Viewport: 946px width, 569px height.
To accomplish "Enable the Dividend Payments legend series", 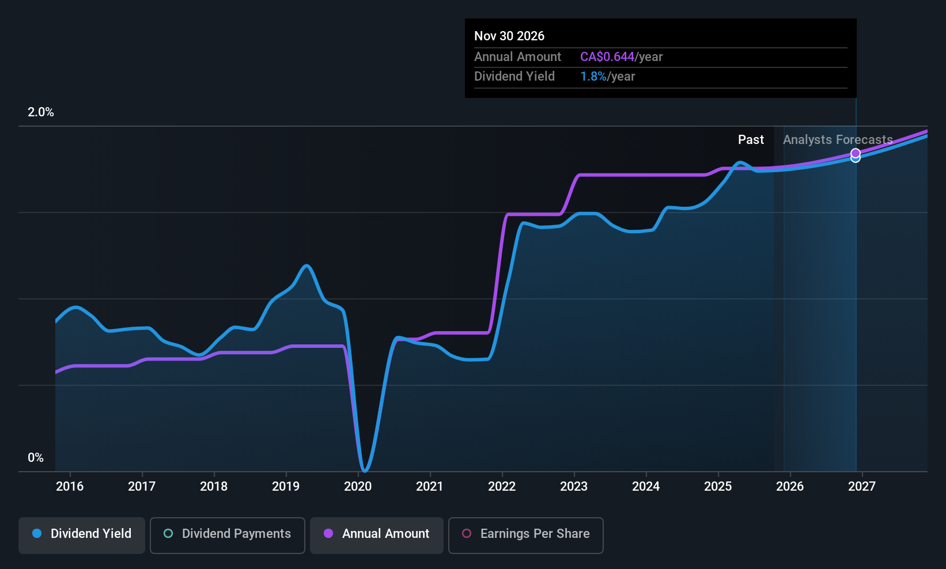I will point(228,534).
